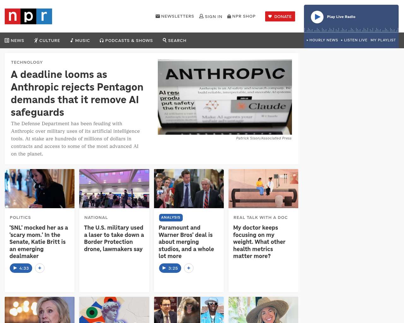
Task: Click the Anthropic story summary paragraph
Action: [x=75, y=139]
